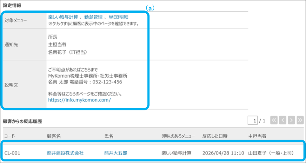Click the コード column header
Image resolution: width=306 pixels, height=163 pixels.
point(10,136)
